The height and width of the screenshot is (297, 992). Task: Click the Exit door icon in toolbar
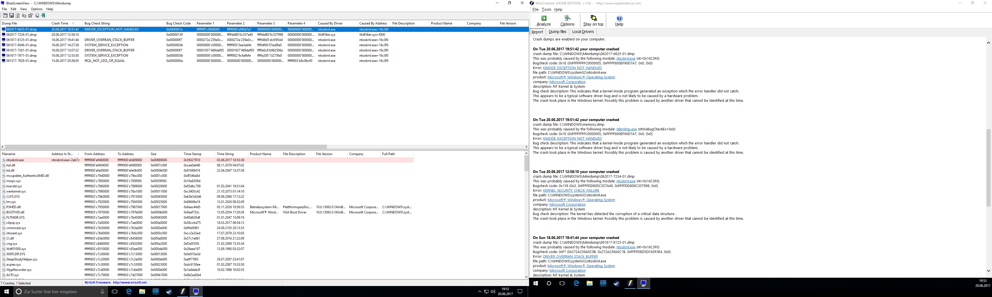tap(43, 16)
